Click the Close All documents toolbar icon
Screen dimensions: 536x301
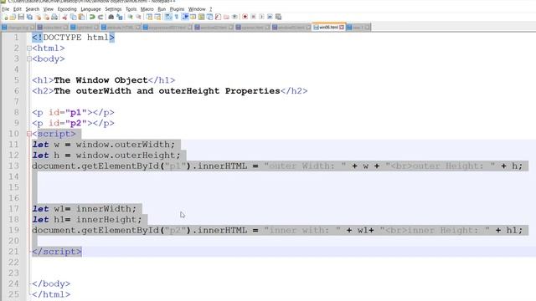[x=46, y=17]
